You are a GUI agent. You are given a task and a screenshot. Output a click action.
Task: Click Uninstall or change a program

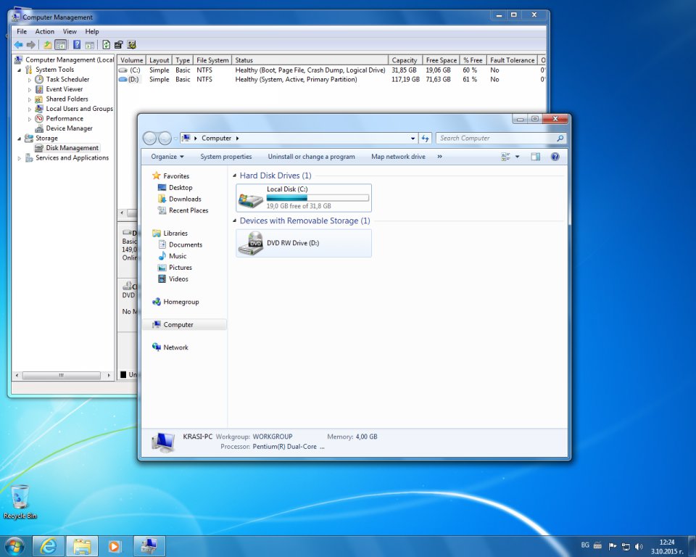pyautogui.click(x=311, y=157)
